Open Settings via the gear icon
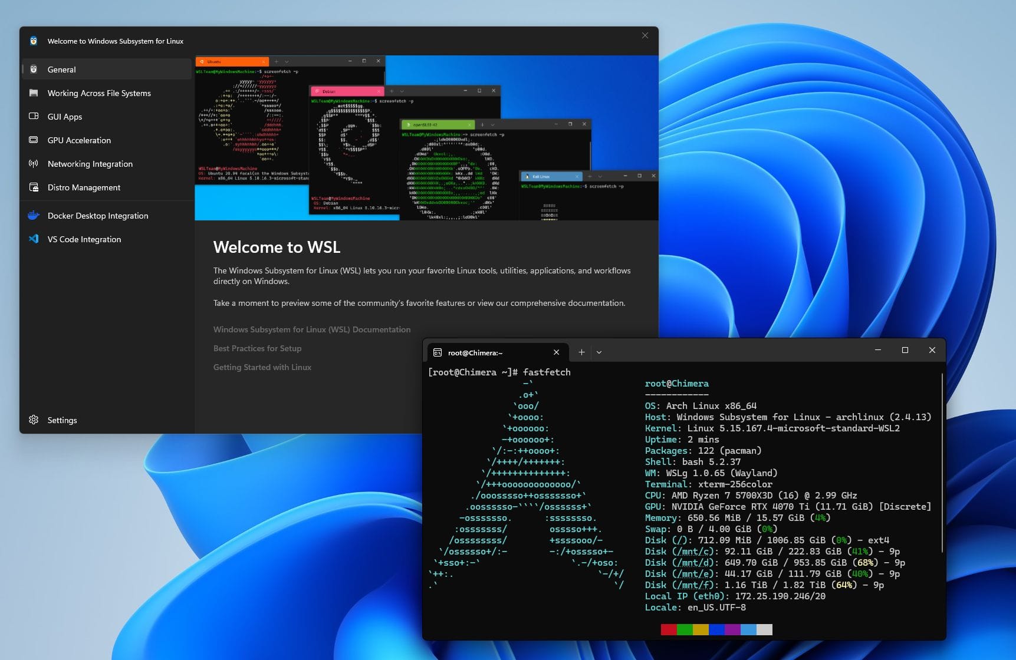The image size is (1016, 660). [34, 420]
